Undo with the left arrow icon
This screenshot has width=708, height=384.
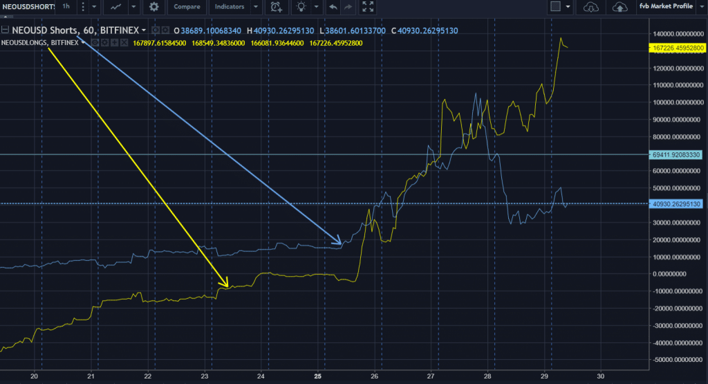point(334,7)
